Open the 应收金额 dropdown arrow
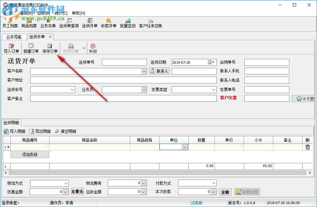The image size is (317, 207). tap(143, 192)
